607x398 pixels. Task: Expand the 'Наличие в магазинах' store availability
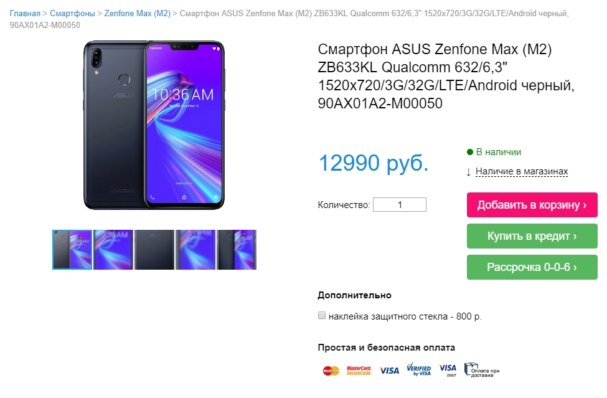pyautogui.click(x=522, y=171)
